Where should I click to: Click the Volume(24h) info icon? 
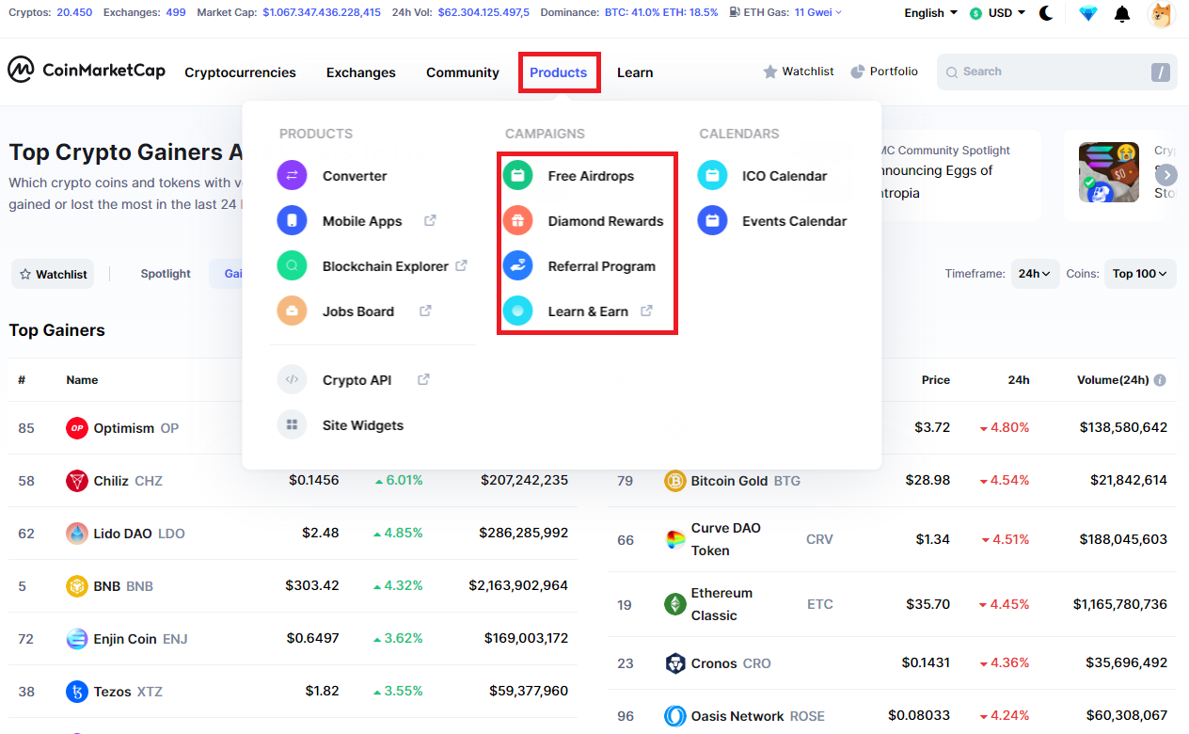coord(1160,380)
